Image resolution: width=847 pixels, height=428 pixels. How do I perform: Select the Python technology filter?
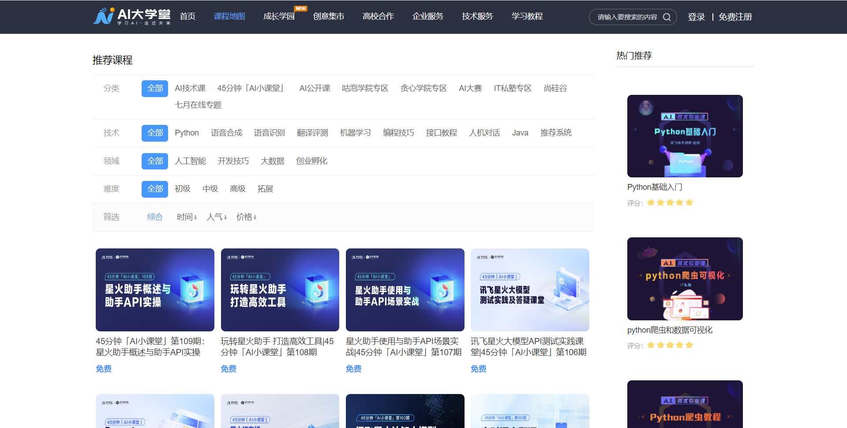tap(187, 133)
